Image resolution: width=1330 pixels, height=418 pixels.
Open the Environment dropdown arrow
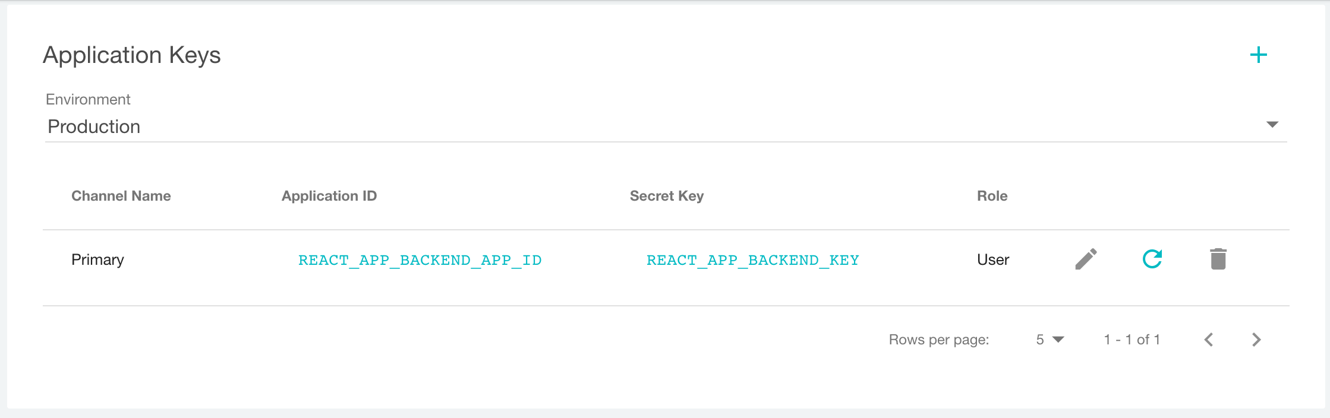click(1273, 125)
